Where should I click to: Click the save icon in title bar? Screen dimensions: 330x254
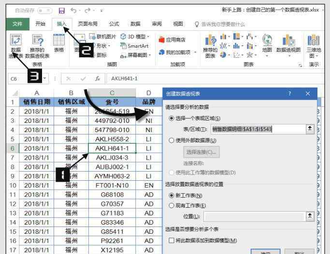coord(61,10)
